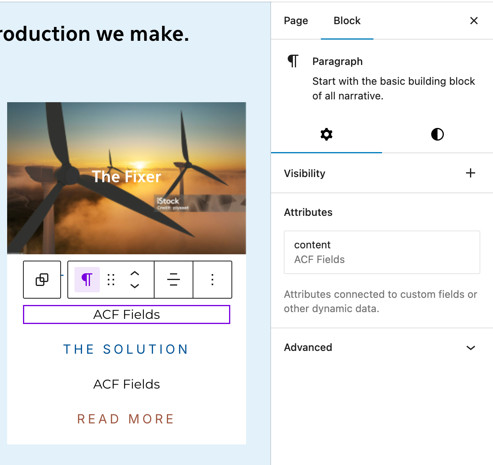Viewport: 493px width, 465px height.
Task: Close the settings sidebar
Action: (x=474, y=21)
